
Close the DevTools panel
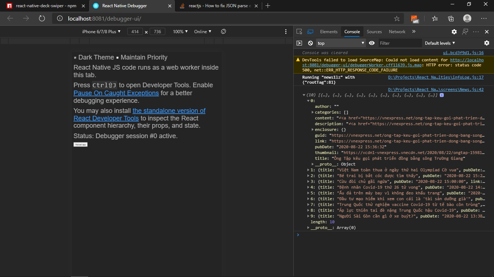click(486, 32)
